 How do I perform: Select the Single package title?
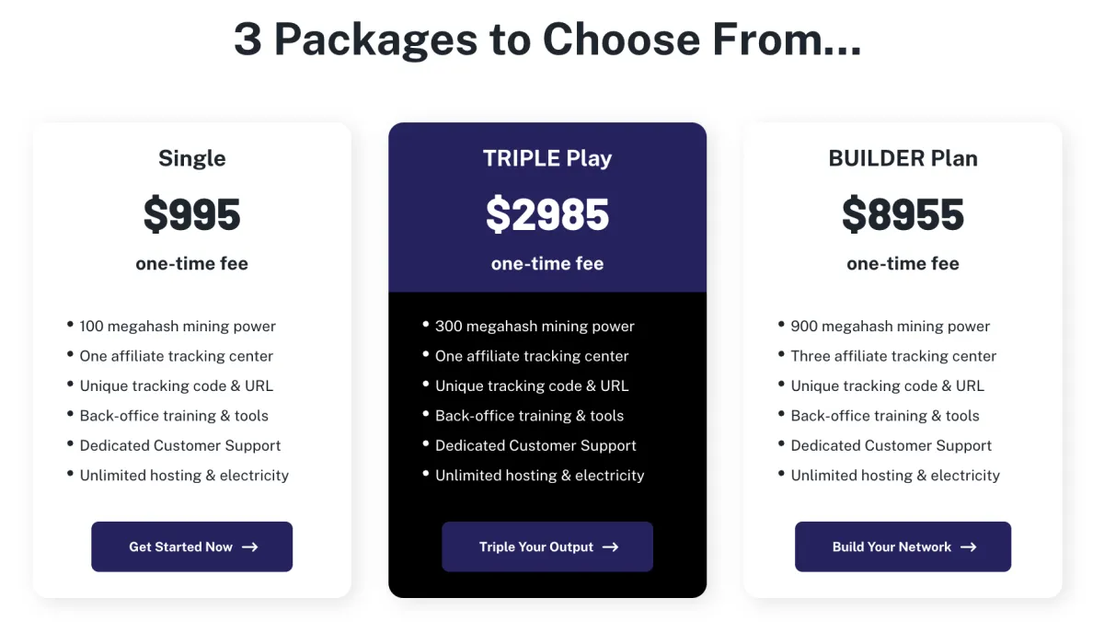(191, 158)
